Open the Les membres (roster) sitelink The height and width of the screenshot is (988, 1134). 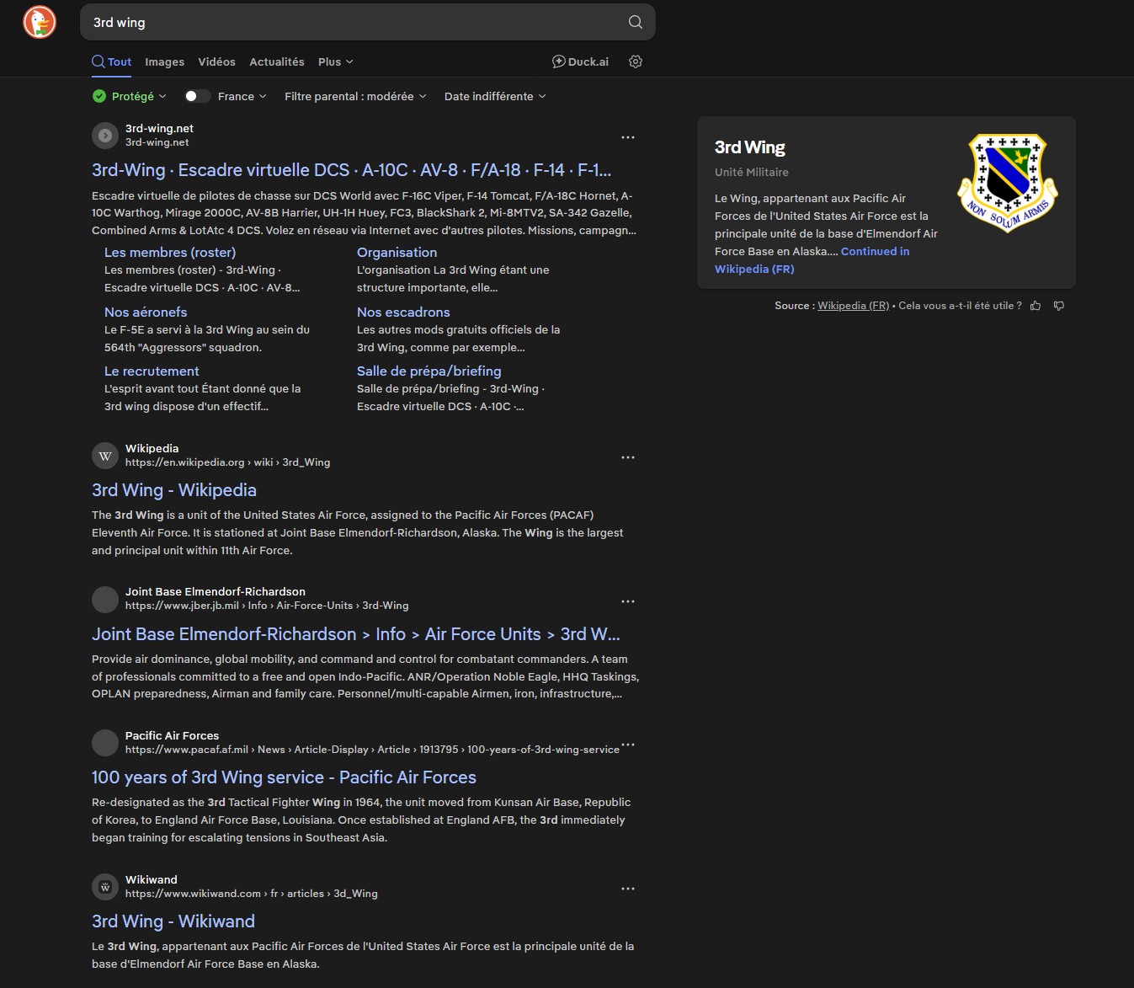[170, 252]
